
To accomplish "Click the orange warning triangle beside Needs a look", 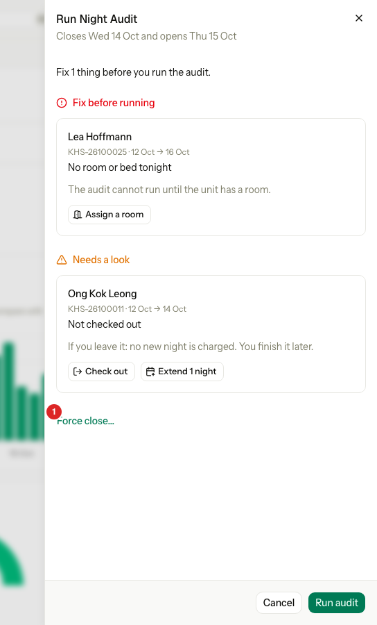I will tap(62, 260).
